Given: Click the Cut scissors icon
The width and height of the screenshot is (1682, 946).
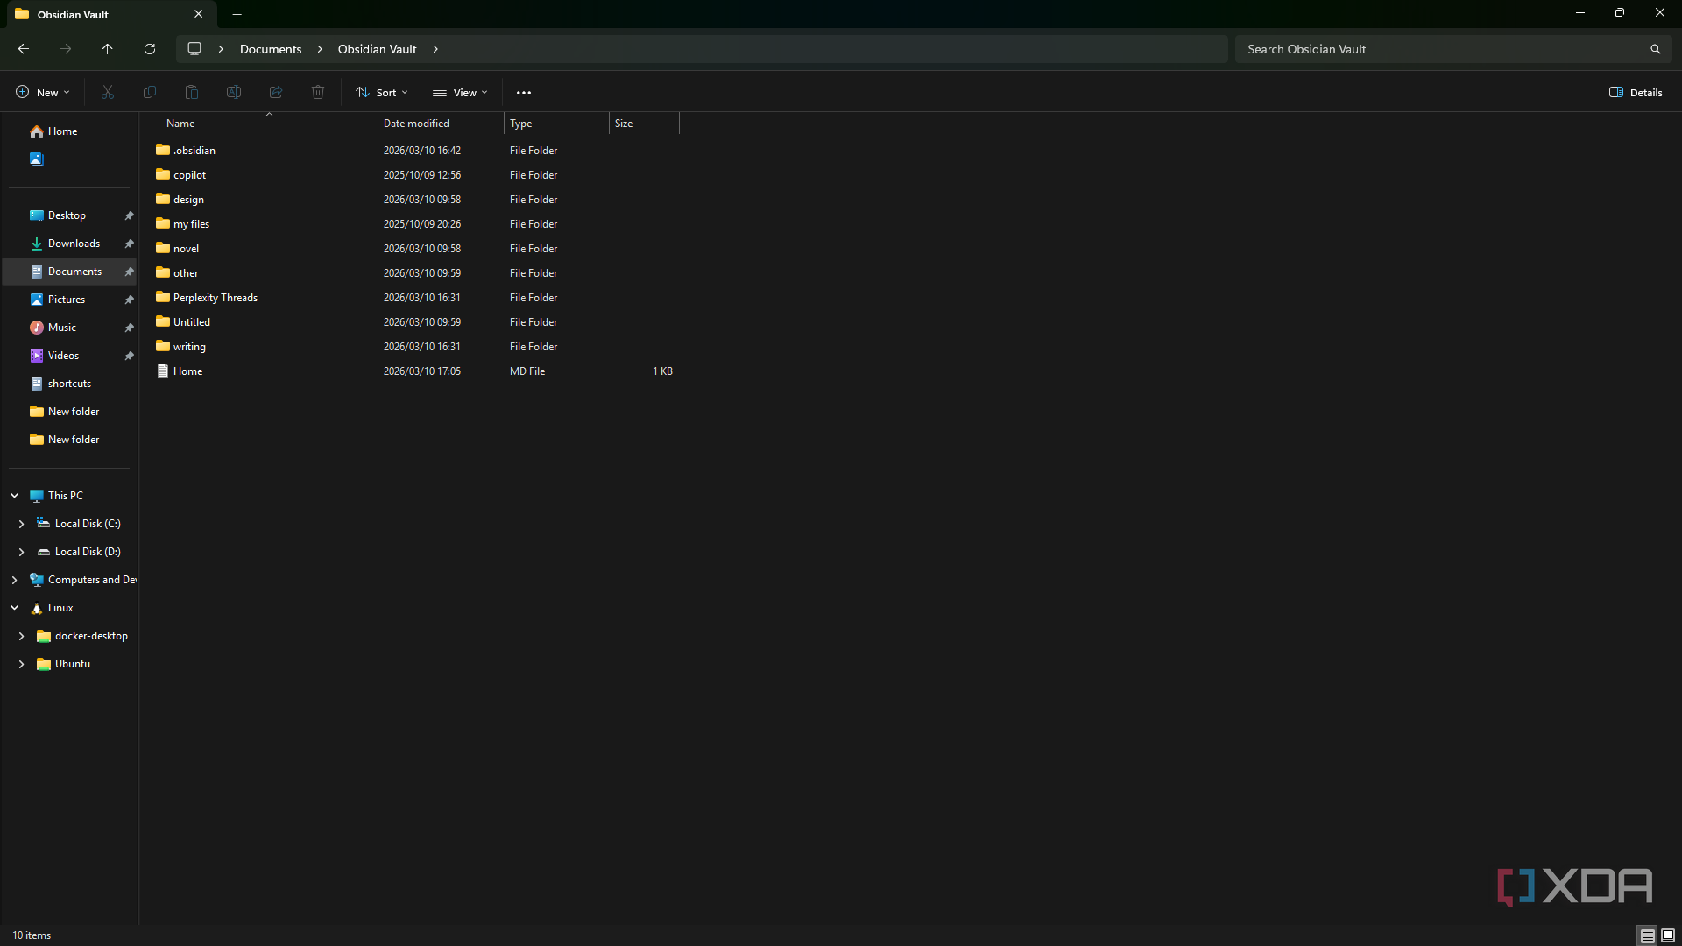Looking at the screenshot, I should [x=108, y=92].
